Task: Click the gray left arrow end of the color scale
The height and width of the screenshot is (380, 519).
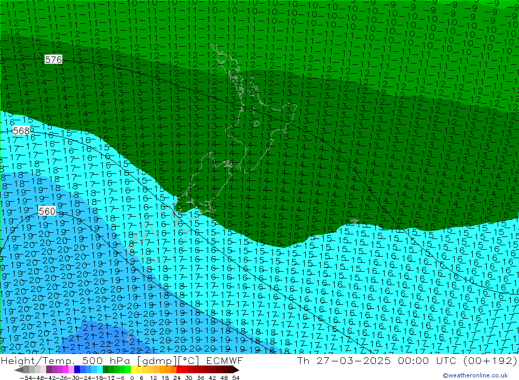Action: pos(19,370)
